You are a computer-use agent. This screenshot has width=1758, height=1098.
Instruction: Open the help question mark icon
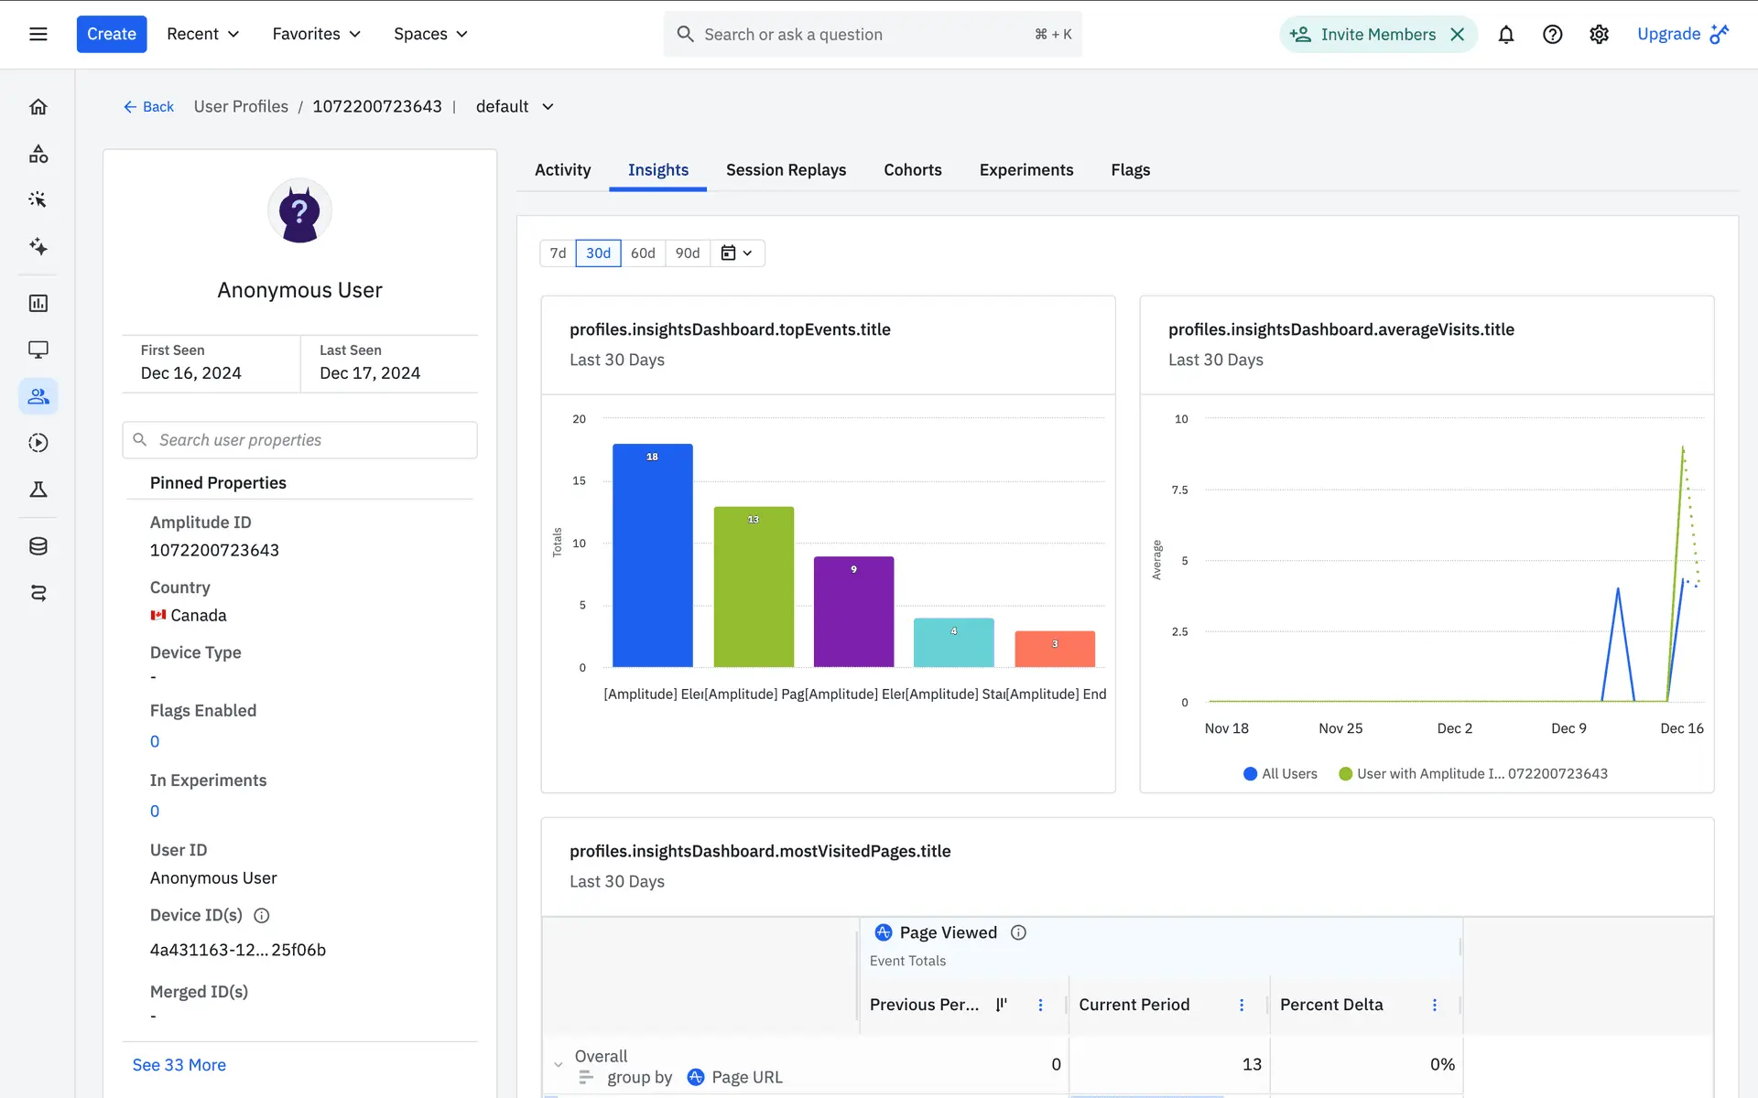1552,35
